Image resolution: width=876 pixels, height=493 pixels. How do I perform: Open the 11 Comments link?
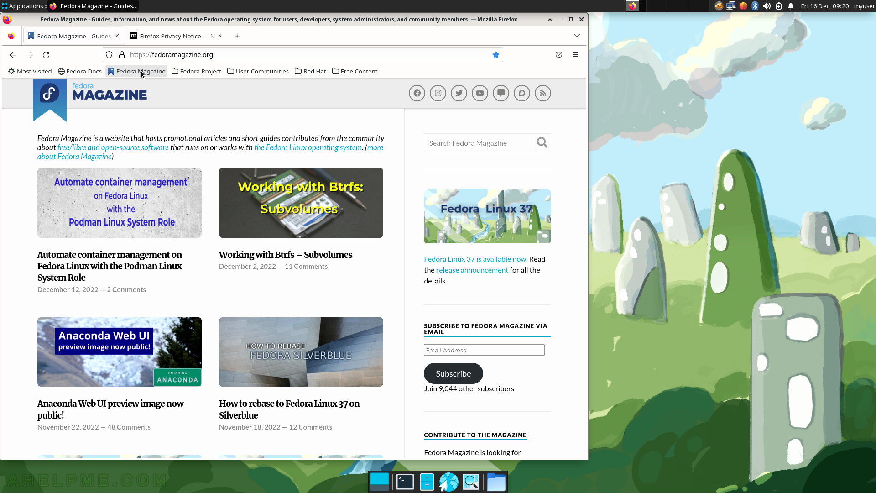(306, 267)
